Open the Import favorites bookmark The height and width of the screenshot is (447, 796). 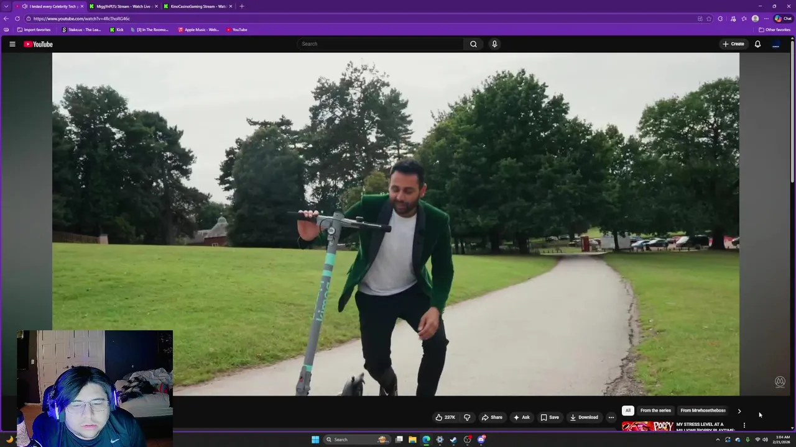[34, 30]
